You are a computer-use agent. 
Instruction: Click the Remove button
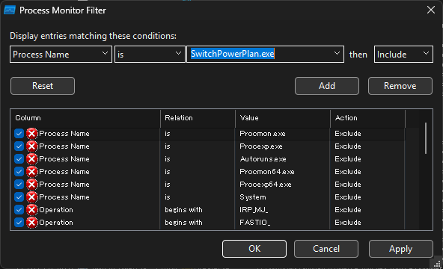coord(400,86)
